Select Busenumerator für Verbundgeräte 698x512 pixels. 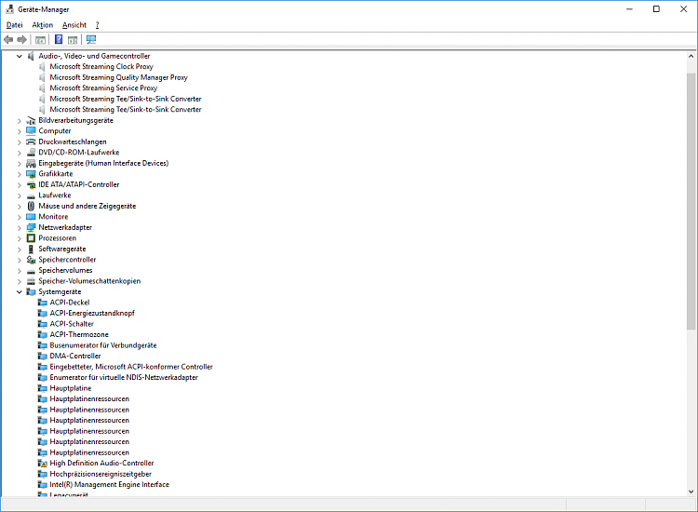(103, 345)
